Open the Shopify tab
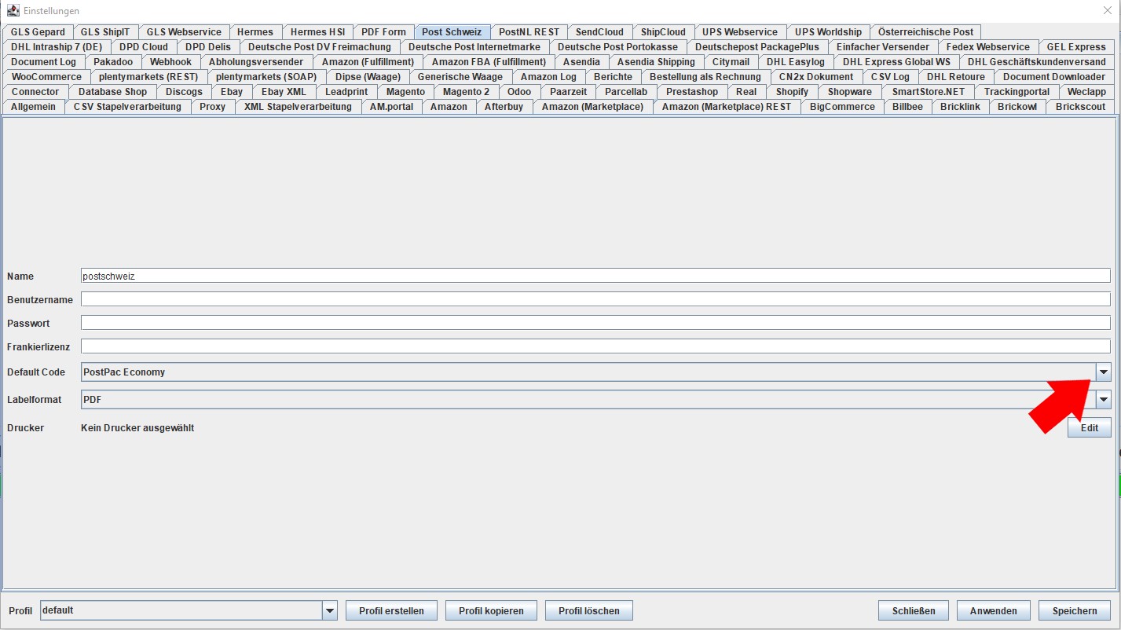This screenshot has height=630, width=1121. tap(792, 92)
